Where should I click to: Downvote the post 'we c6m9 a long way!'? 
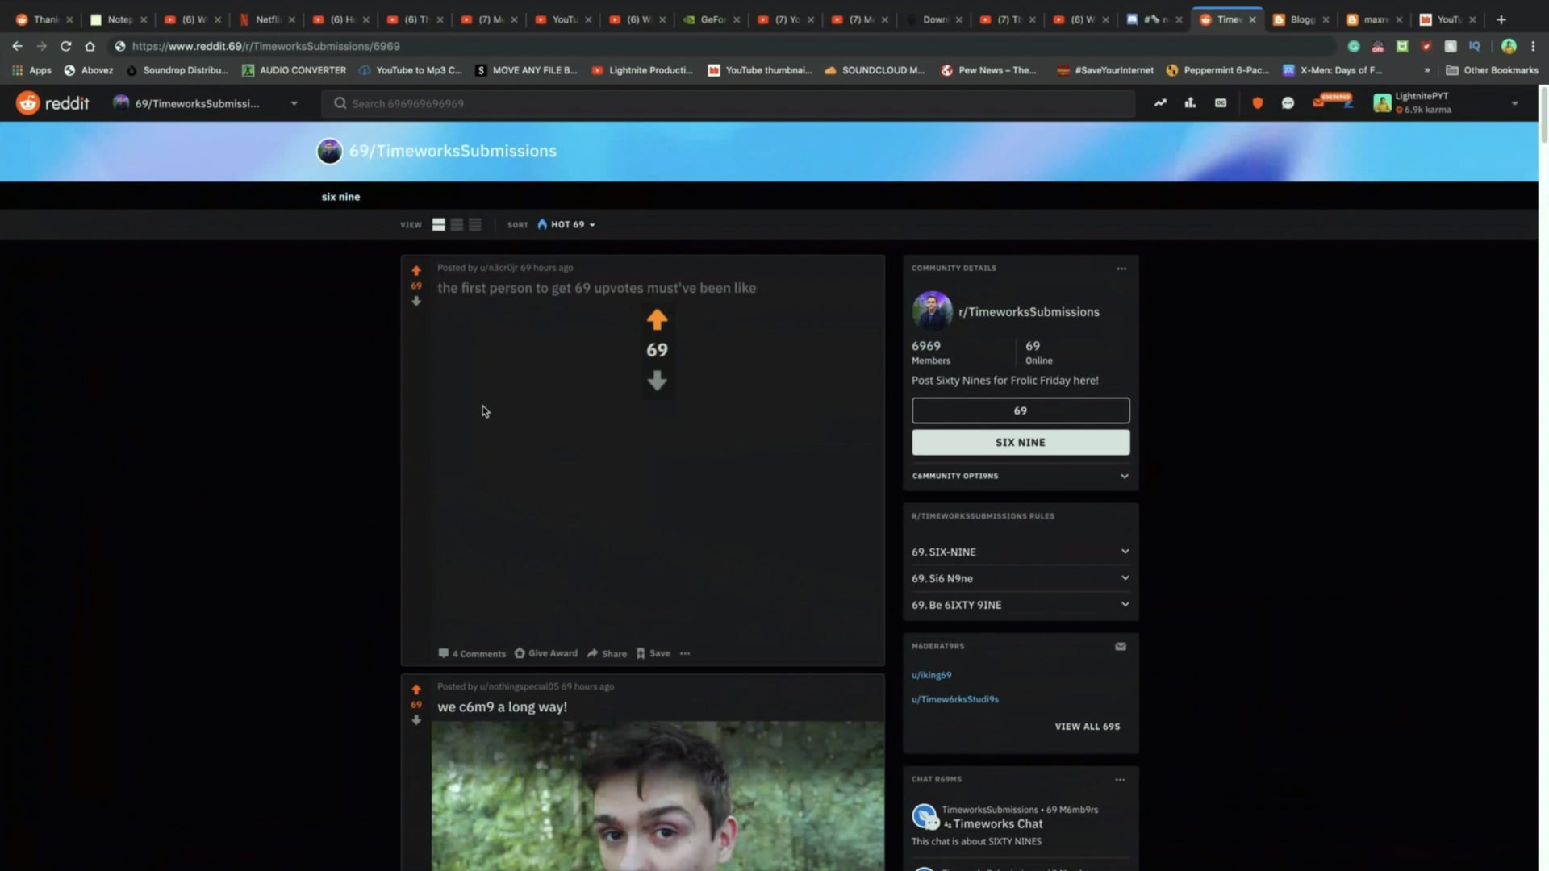click(x=416, y=719)
